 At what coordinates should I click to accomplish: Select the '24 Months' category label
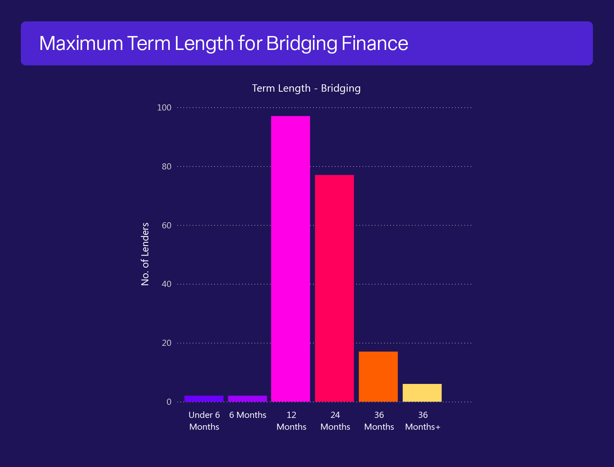pos(335,421)
